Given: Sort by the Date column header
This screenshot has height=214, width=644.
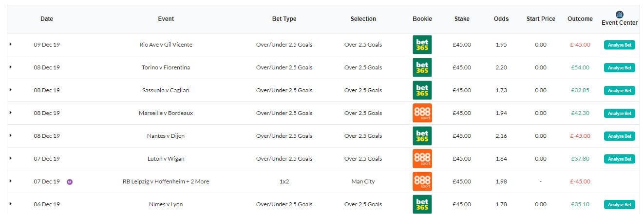Looking at the screenshot, I should (x=47, y=19).
